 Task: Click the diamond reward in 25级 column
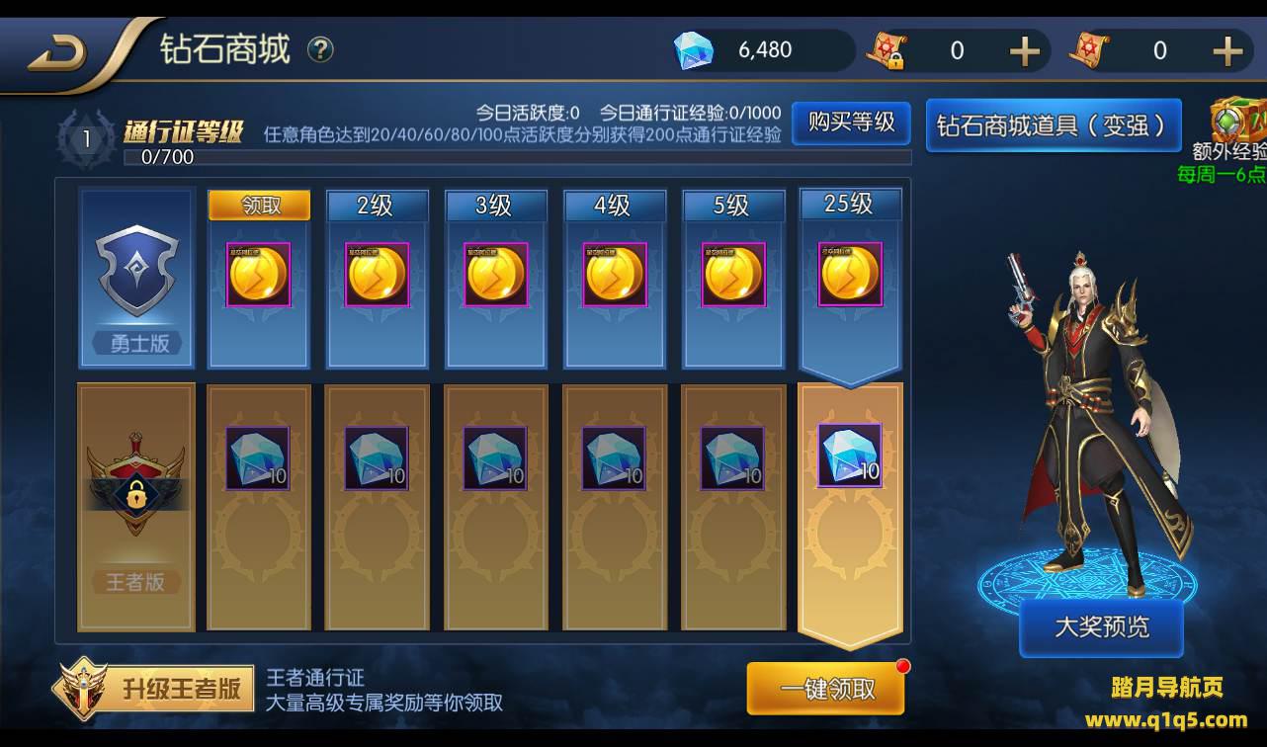850,456
